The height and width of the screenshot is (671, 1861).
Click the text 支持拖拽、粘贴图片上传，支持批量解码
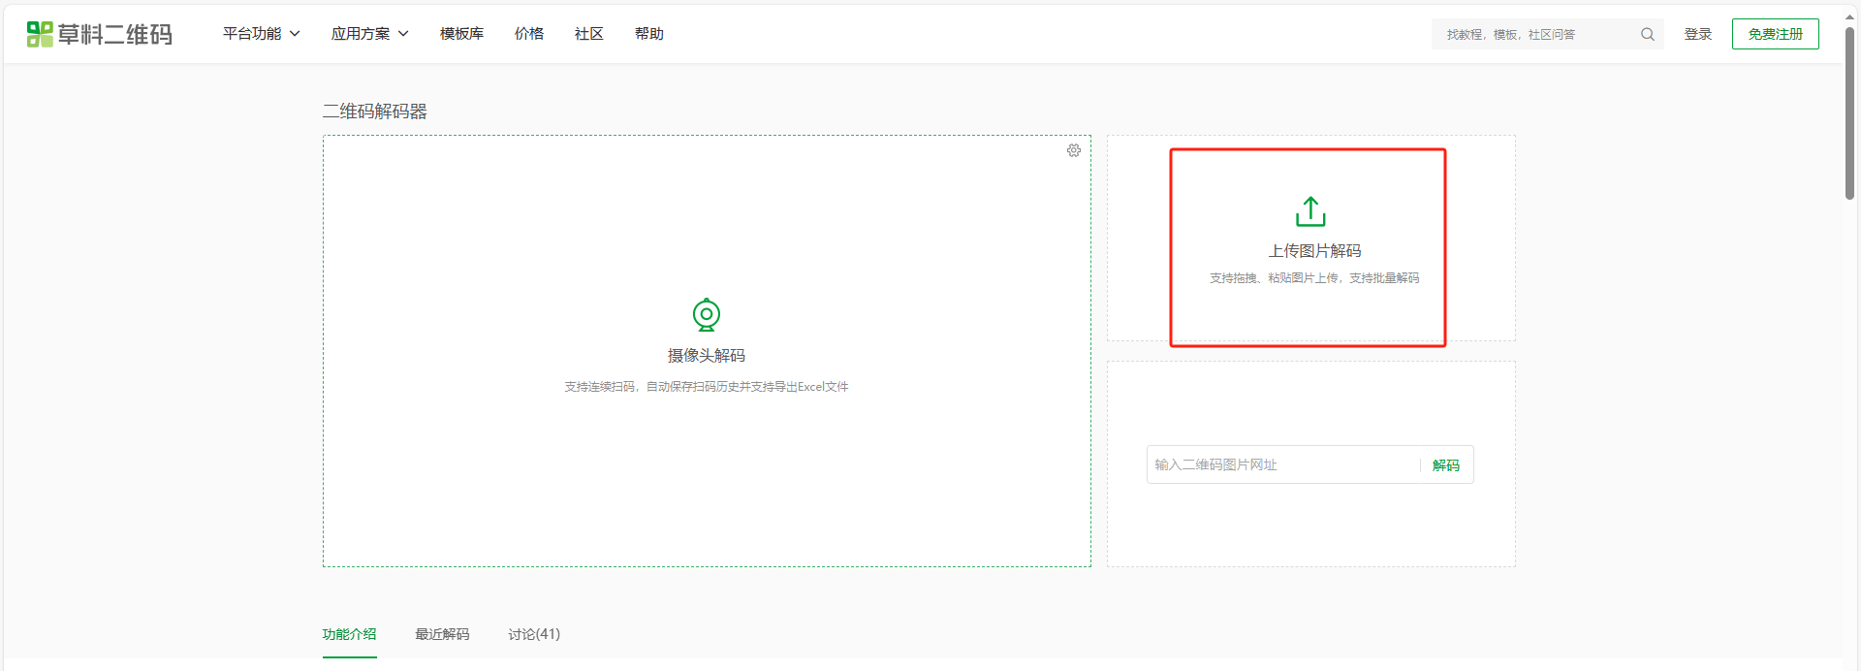tap(1314, 278)
